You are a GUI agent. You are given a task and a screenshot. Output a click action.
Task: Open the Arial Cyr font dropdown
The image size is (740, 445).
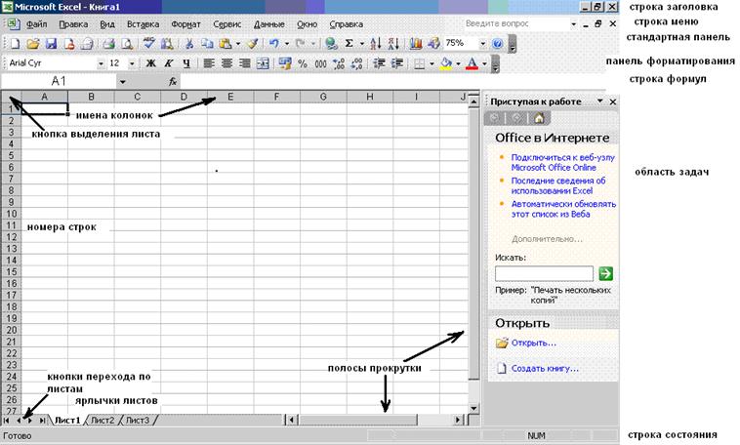[x=101, y=63]
